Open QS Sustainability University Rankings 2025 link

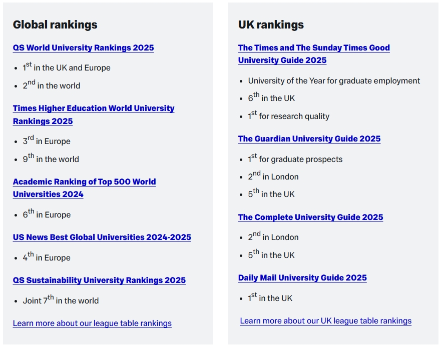coord(99,280)
